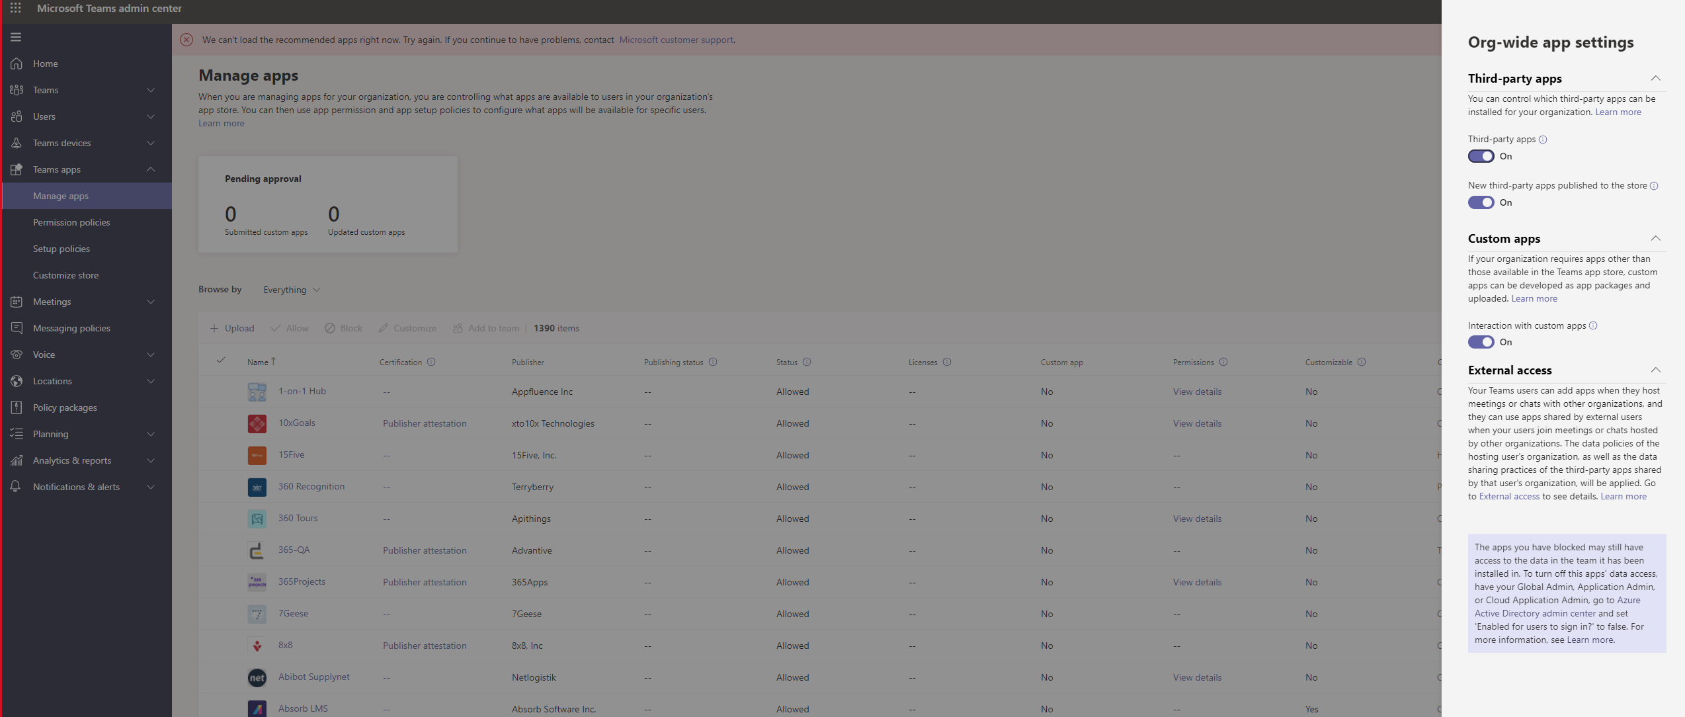Expand the Teams navigation chevron

click(x=151, y=90)
